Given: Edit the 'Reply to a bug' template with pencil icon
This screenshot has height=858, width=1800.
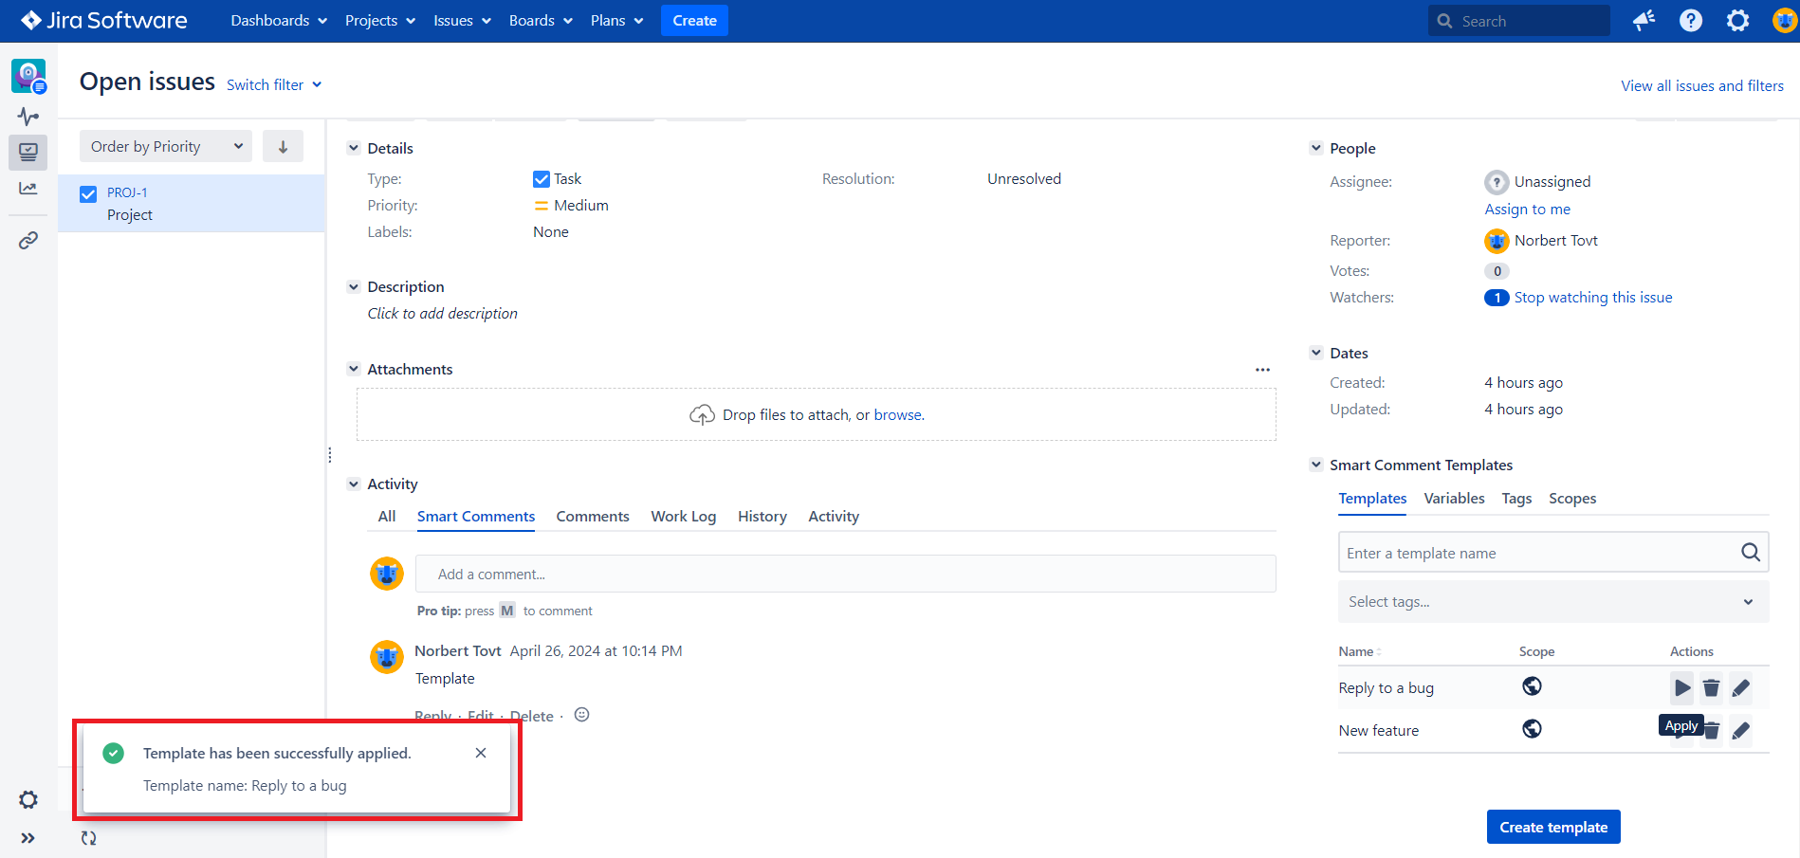Looking at the screenshot, I should click(x=1741, y=687).
